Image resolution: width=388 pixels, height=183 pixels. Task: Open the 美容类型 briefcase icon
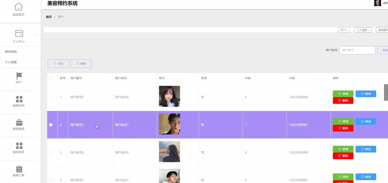19,122
